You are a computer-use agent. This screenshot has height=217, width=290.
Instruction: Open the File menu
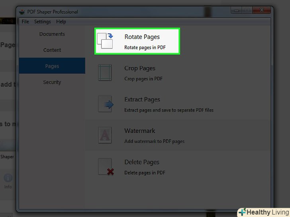[25, 22]
